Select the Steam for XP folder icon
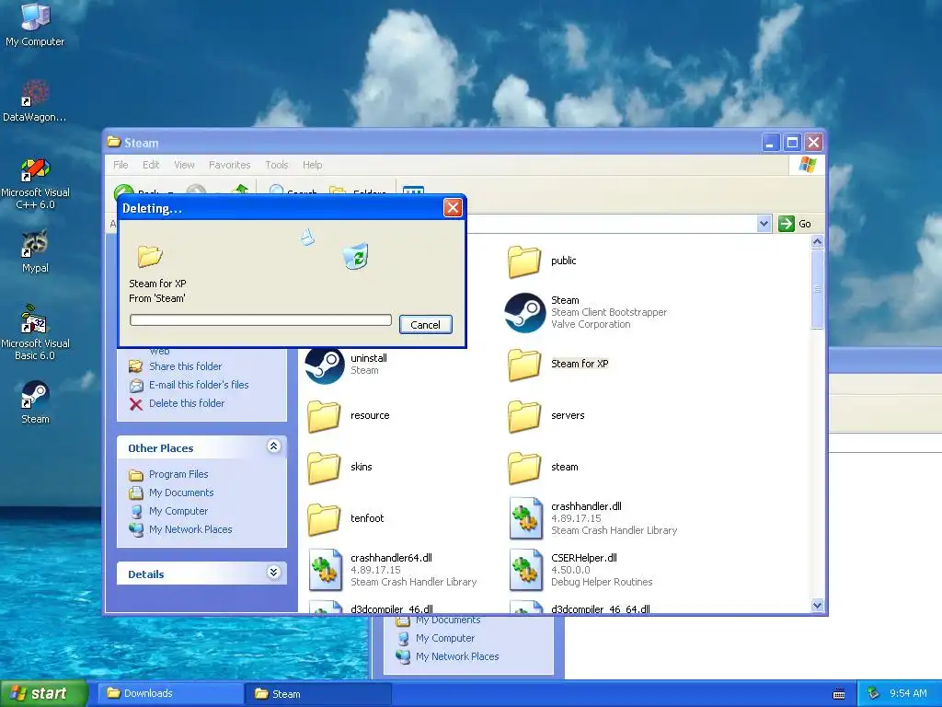The width and height of the screenshot is (942, 707). click(523, 365)
